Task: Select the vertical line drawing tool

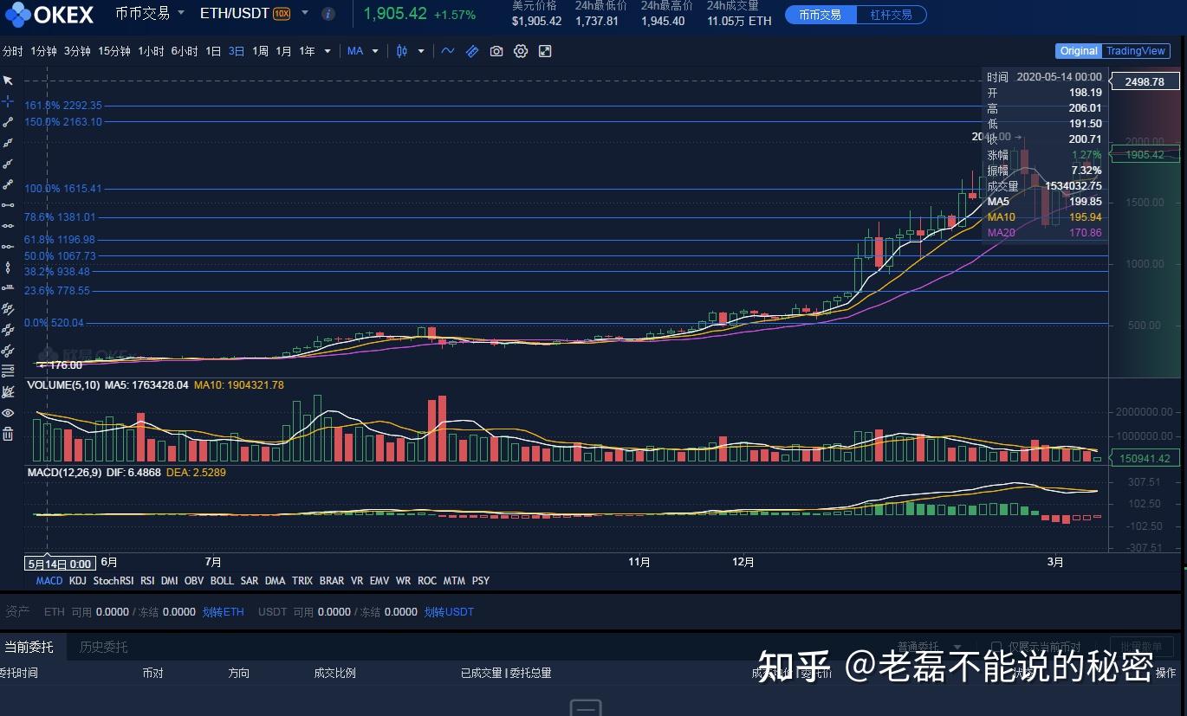Action: 8,268
